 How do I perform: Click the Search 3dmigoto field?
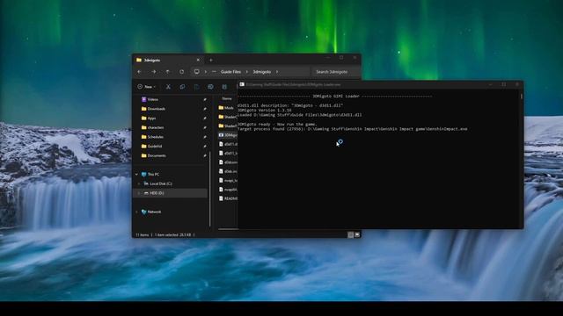(336, 72)
